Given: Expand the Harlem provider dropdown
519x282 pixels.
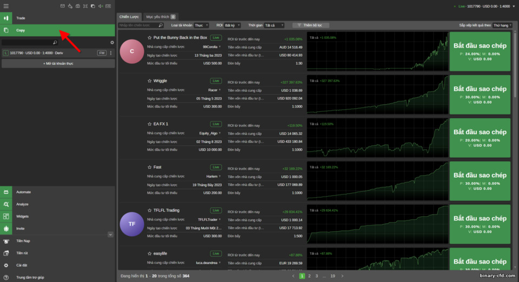Looking at the screenshot, I should coord(220,176).
